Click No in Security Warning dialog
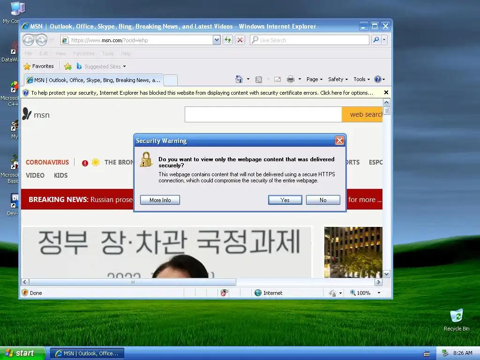The height and width of the screenshot is (360, 480). (x=323, y=200)
